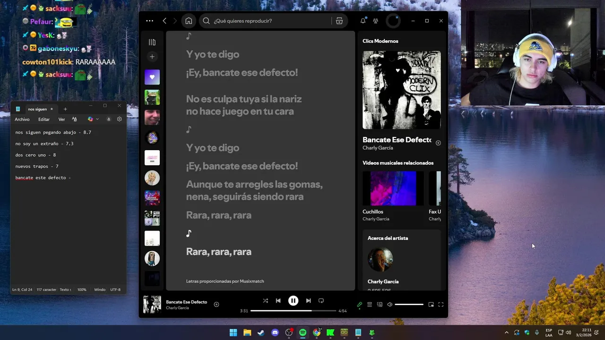Click the Clics Modernos album cover

click(x=402, y=90)
